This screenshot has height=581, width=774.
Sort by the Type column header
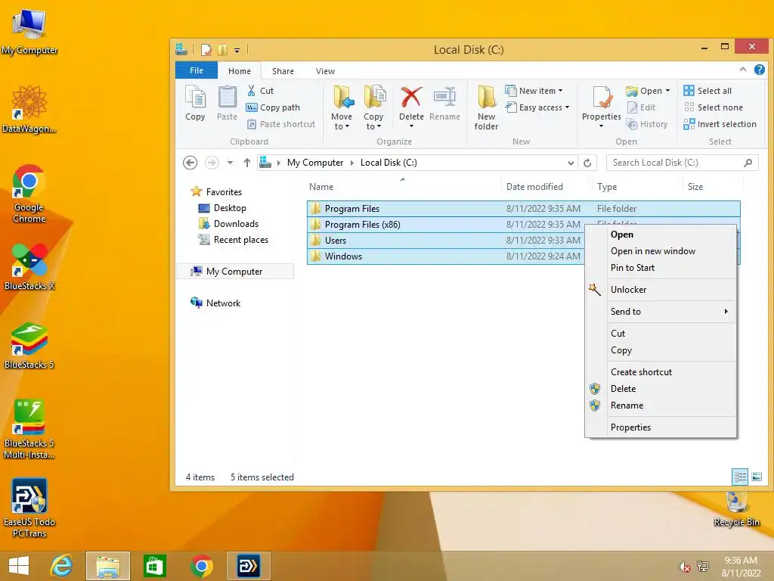pos(638,187)
